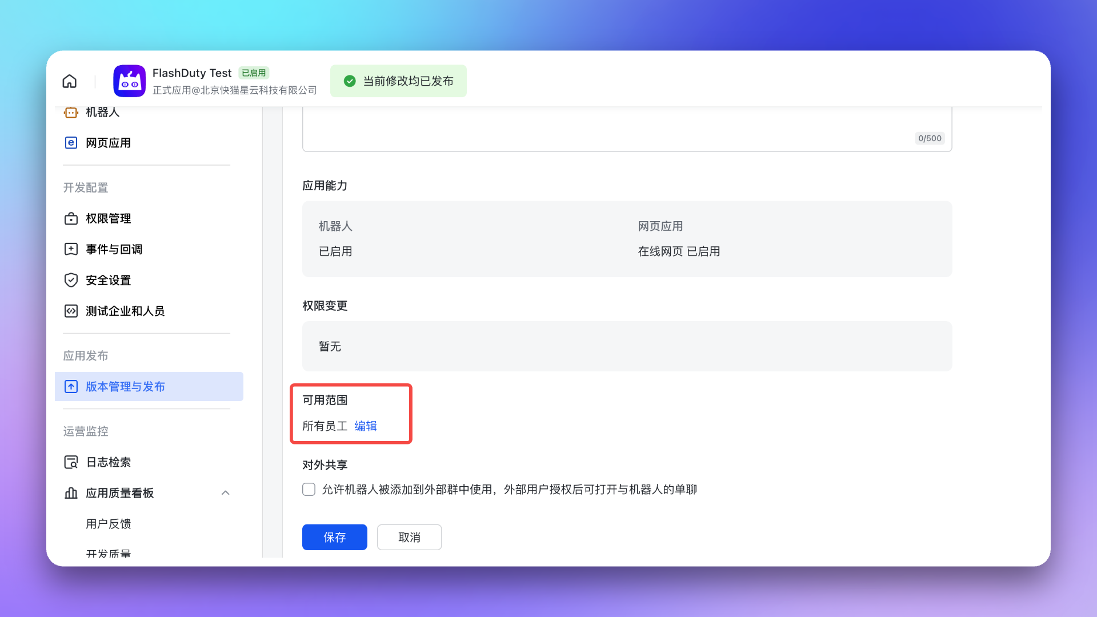Click the 日志检索 log search icon
The image size is (1097, 617).
(71, 462)
